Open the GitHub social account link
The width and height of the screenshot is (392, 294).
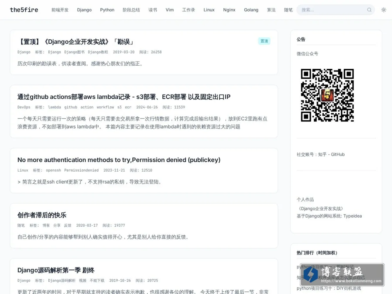(x=338, y=154)
